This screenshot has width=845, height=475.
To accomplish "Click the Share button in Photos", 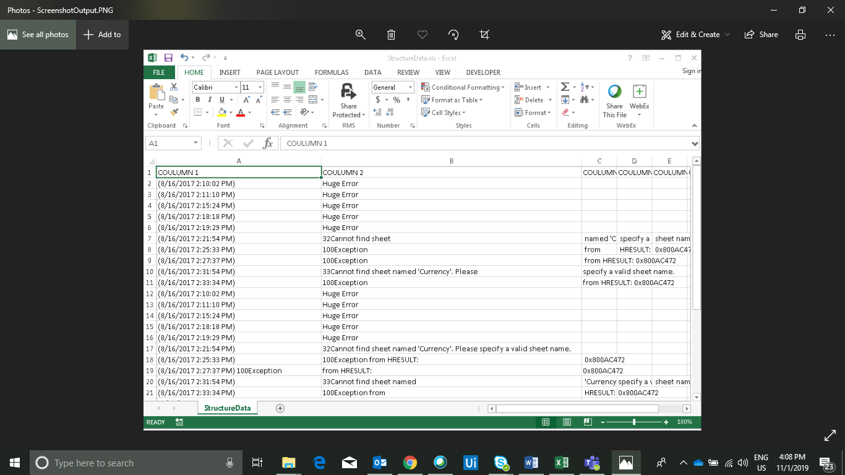I will [x=761, y=35].
